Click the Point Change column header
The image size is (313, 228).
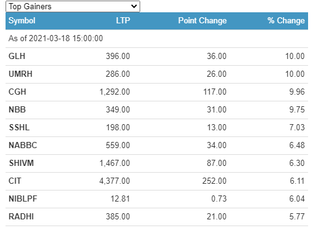pos(202,21)
